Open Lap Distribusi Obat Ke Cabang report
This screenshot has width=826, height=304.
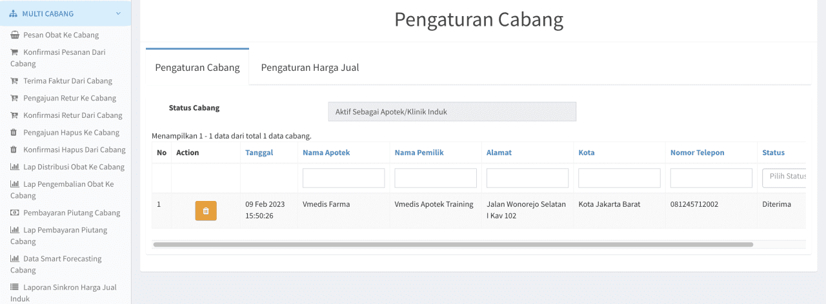[74, 167]
